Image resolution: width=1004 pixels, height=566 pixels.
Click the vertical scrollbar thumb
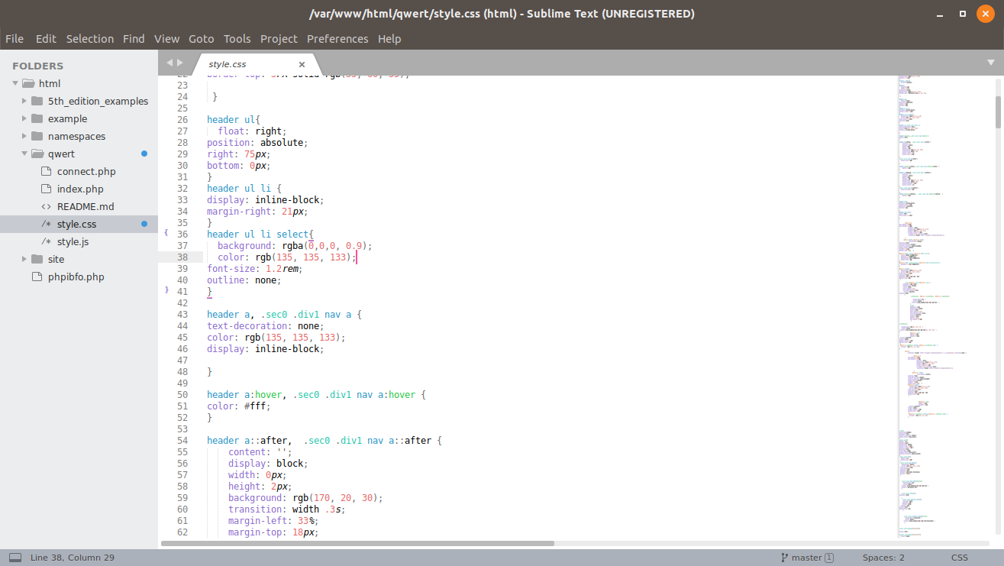[x=998, y=112]
